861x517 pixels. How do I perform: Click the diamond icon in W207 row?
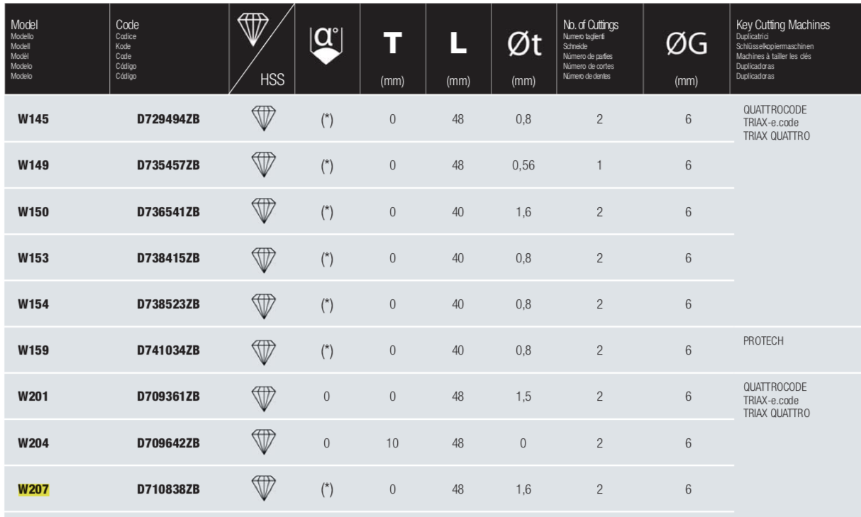coord(262,488)
